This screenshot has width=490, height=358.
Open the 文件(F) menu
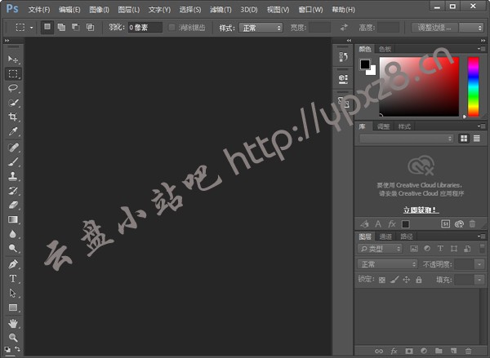(x=39, y=10)
